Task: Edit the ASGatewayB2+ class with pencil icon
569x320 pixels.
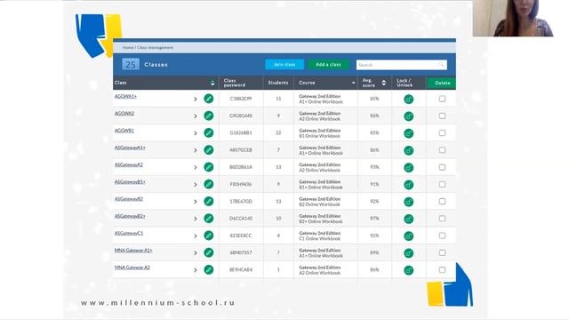Action: click(x=209, y=219)
